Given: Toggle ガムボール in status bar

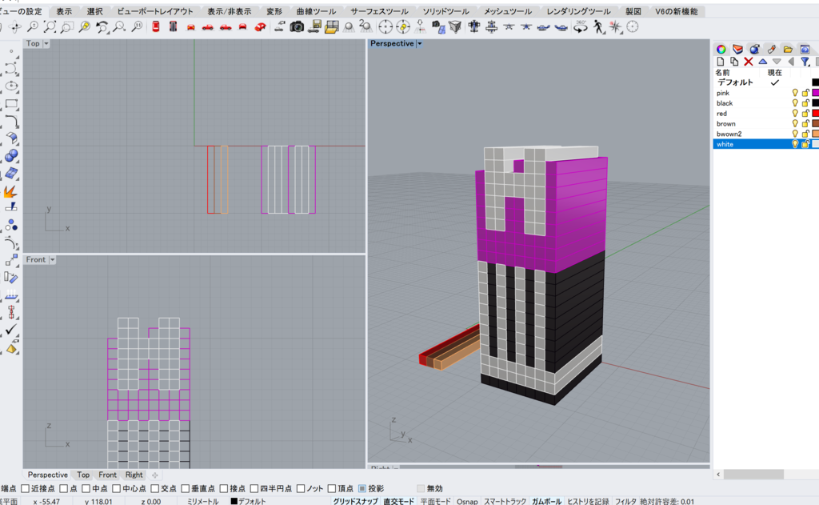Looking at the screenshot, I should pos(546,501).
